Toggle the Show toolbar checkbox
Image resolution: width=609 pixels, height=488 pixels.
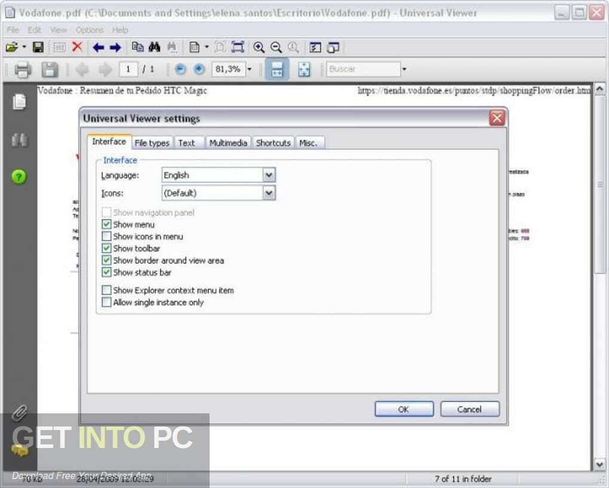(106, 248)
